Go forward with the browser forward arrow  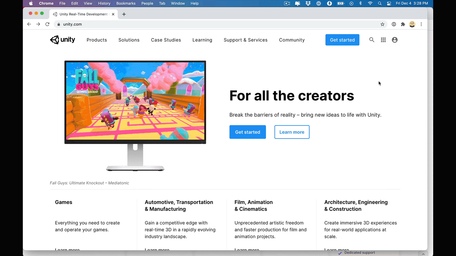tap(38, 24)
